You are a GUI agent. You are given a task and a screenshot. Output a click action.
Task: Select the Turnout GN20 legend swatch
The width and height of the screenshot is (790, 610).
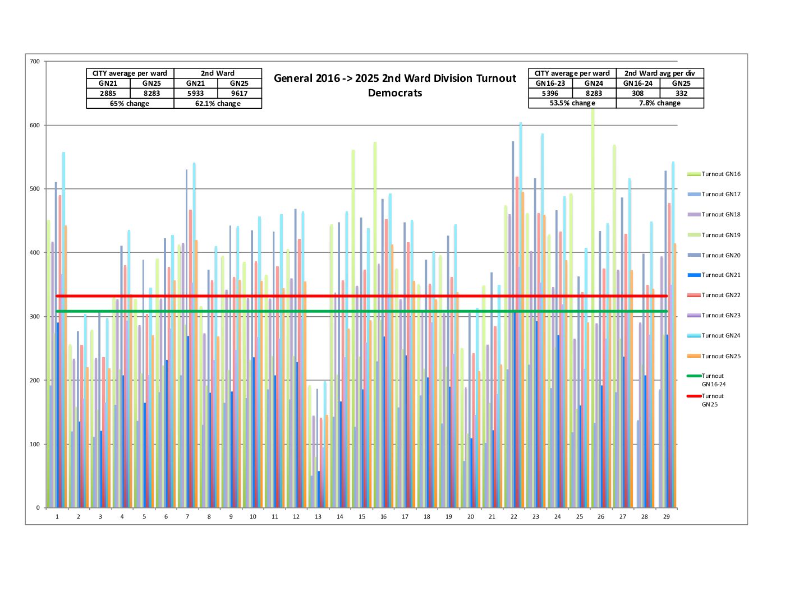[693, 256]
